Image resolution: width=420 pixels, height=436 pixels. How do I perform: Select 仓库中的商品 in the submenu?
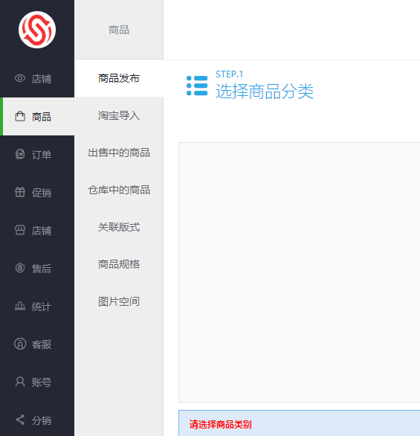[119, 190]
